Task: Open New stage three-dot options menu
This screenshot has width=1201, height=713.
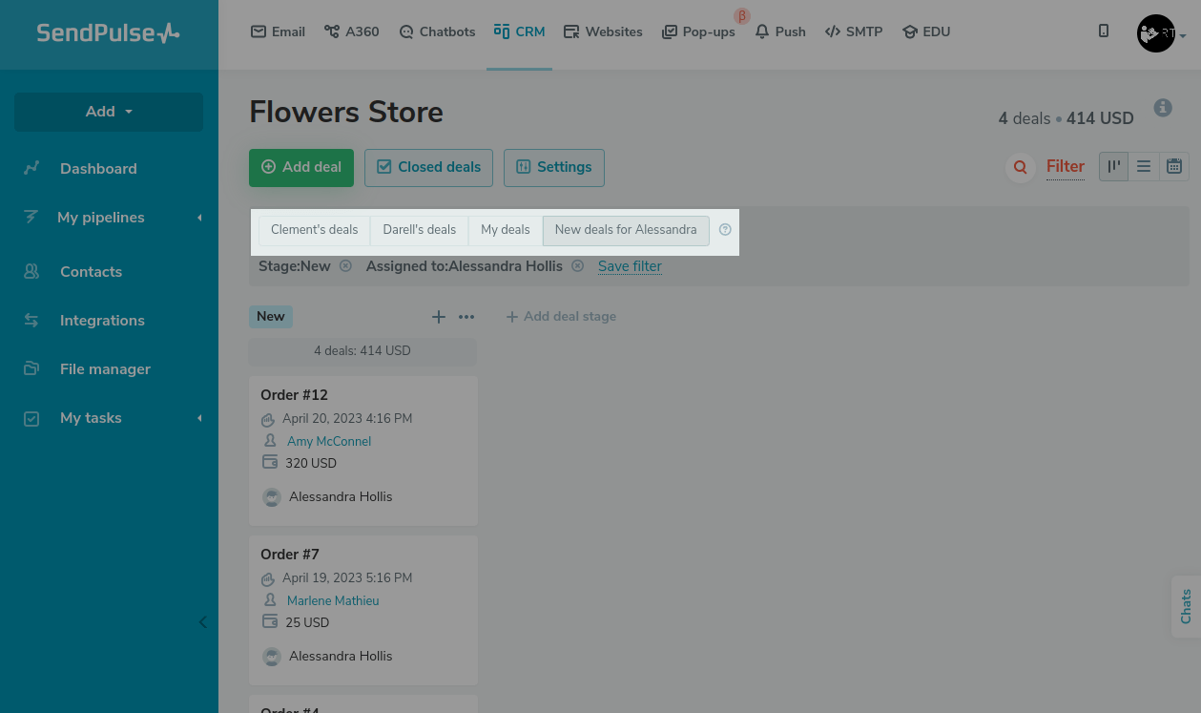Action: click(466, 317)
